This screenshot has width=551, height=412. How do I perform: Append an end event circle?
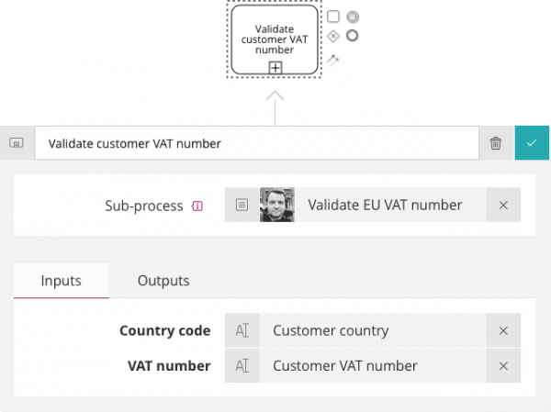(x=352, y=36)
